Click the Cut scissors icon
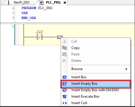The width and height of the screenshot is (135, 107). (64, 41)
